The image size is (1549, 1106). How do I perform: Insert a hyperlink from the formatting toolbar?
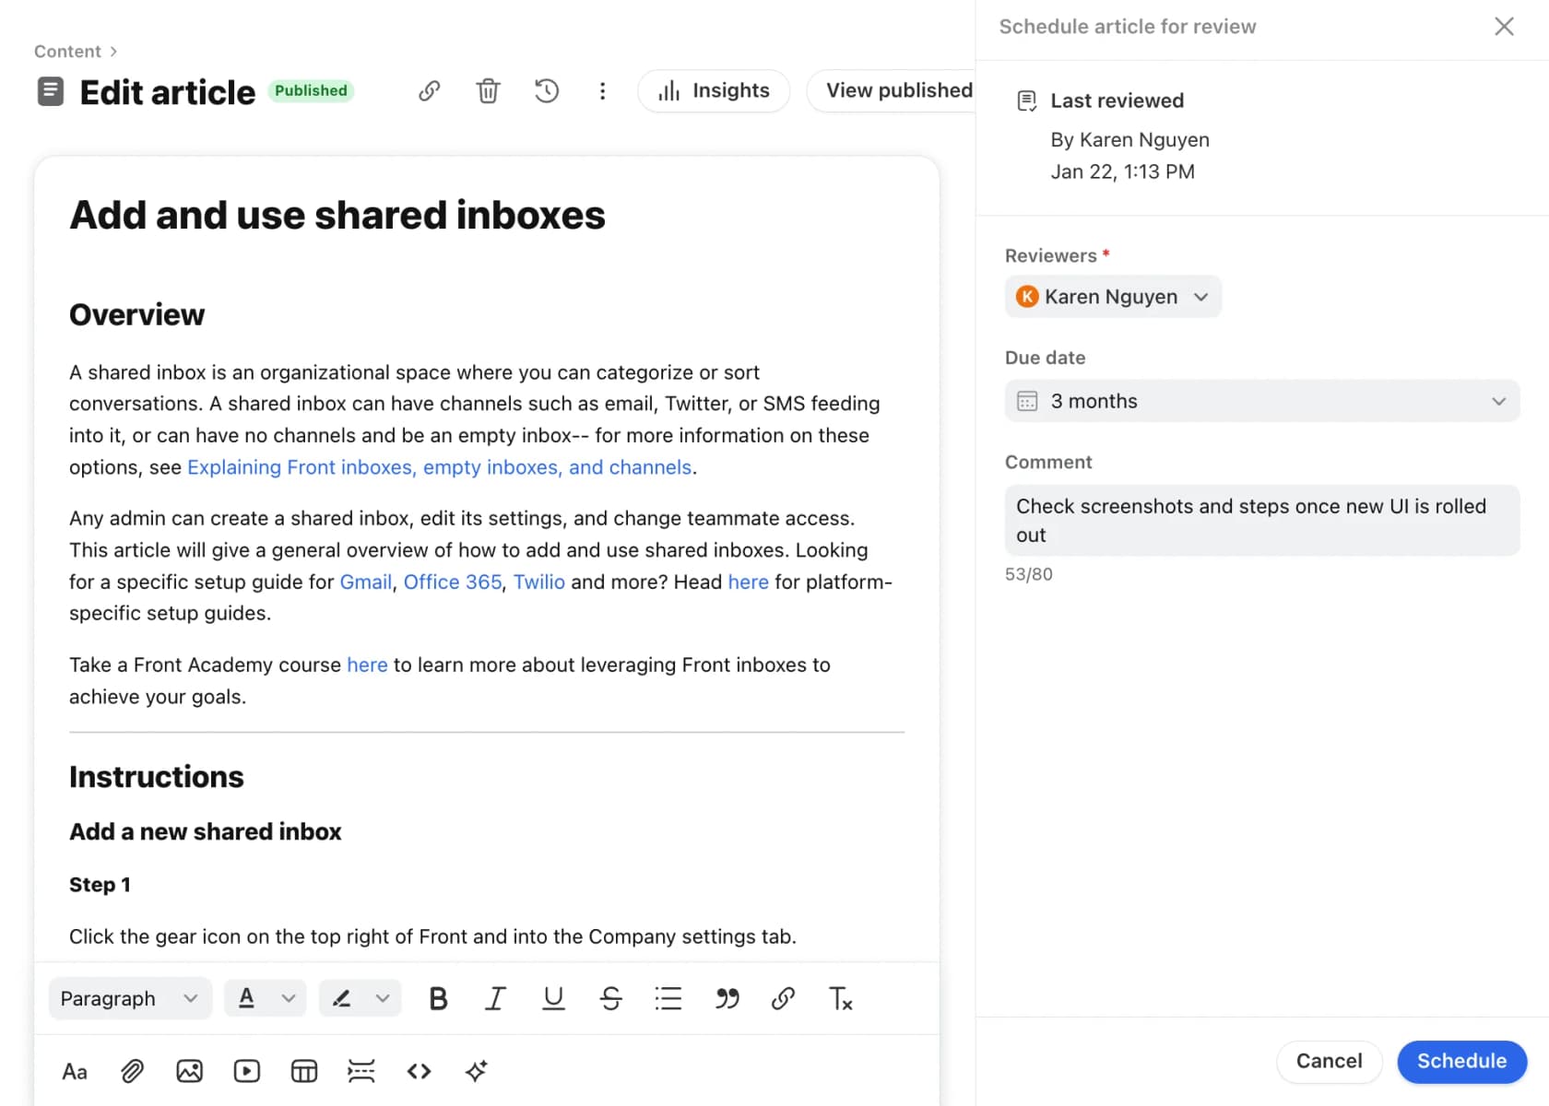point(783,998)
